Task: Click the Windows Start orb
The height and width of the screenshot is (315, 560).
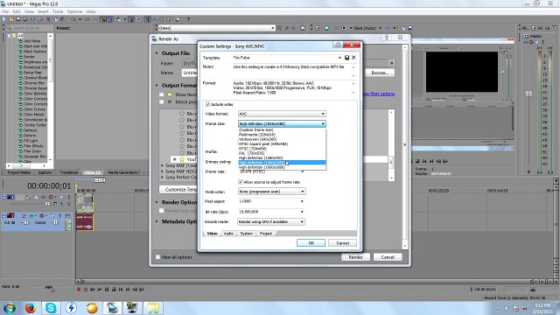Action: [x=10, y=308]
